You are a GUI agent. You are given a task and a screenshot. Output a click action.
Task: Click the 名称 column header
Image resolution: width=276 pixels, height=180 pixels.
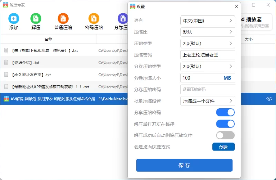point(48,39)
